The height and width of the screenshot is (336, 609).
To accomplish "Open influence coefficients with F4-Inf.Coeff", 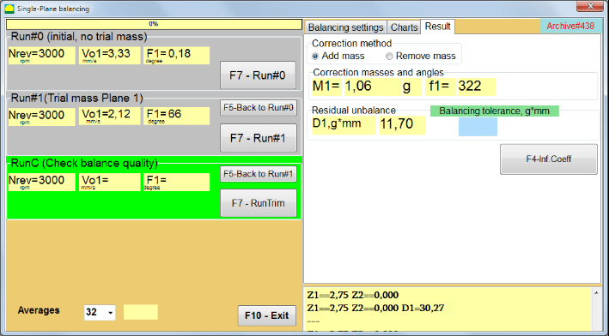I will coord(548,159).
